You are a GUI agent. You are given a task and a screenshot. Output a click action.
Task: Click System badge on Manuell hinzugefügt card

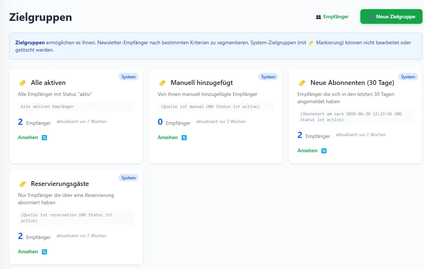(268, 77)
